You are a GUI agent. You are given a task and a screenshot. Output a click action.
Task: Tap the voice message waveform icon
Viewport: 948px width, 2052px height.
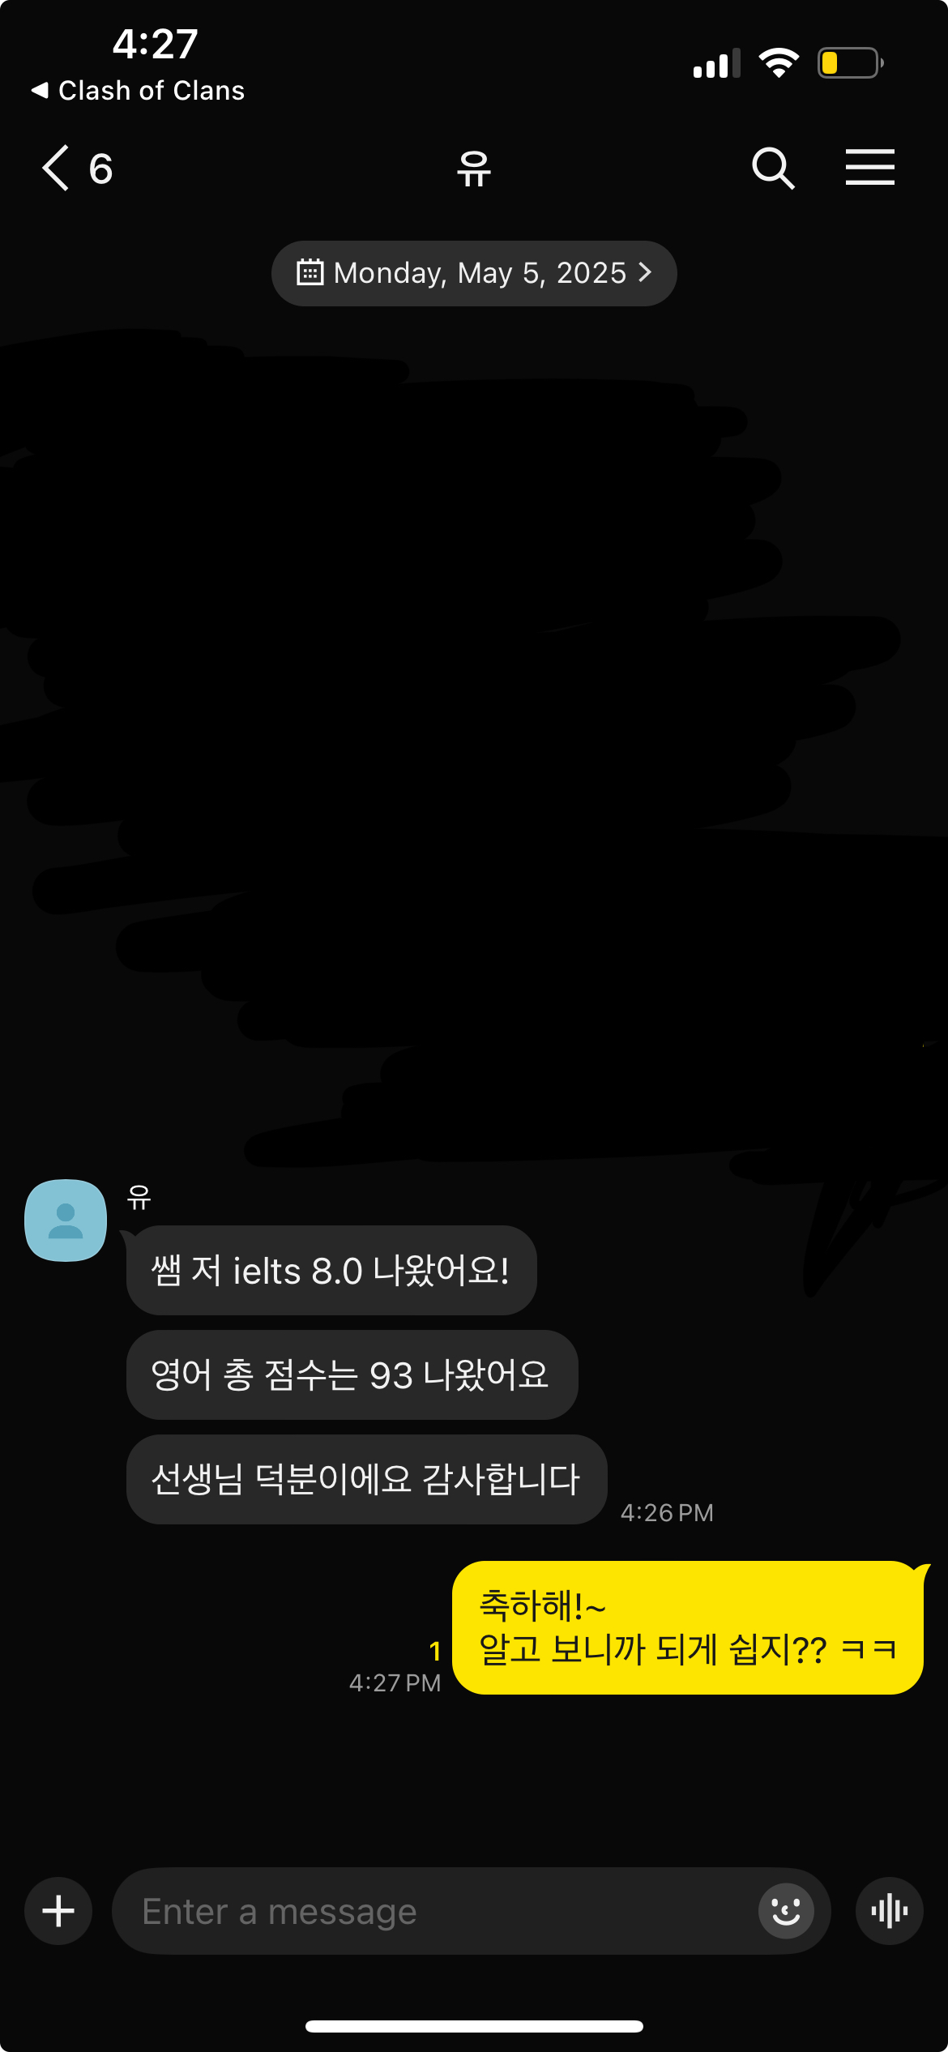[889, 1911]
